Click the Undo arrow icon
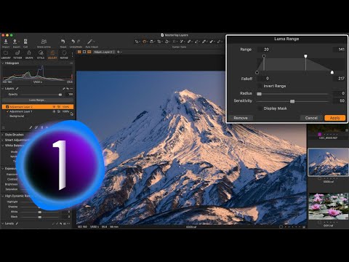 coord(73,41)
